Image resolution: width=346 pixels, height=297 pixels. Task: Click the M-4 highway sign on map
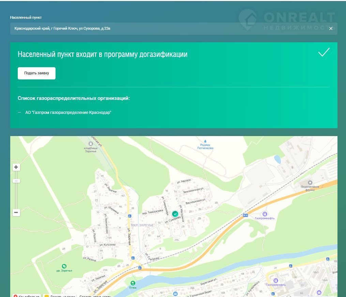tap(245, 216)
